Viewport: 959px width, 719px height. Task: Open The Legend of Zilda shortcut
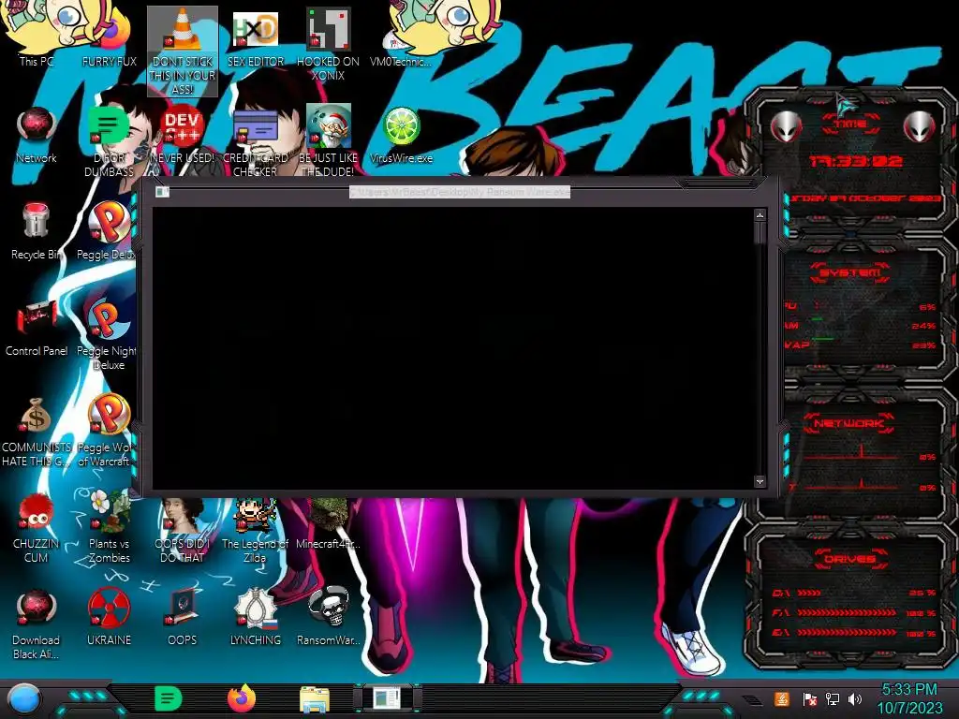tap(255, 531)
